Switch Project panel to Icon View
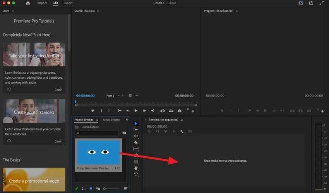 click(x=91, y=189)
